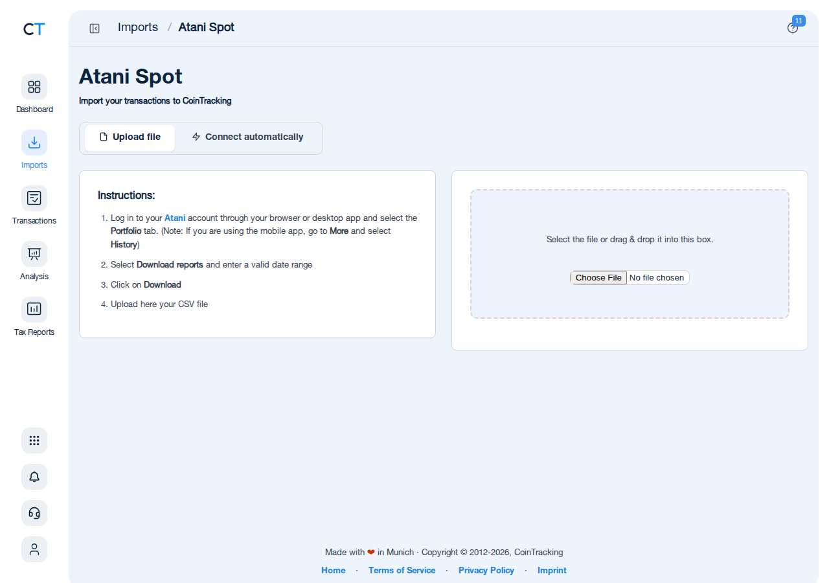Click the "Upload here your CSV file" step
This screenshot has height=583, width=829.
click(x=159, y=304)
